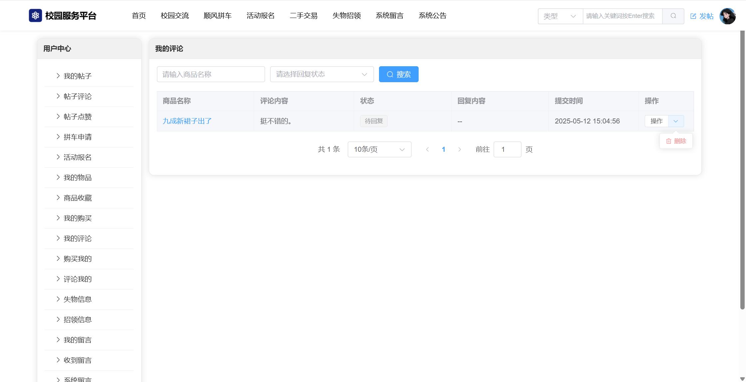Viewport: 746px width, 382px height.
Task: Click the page number jump input box
Action: [507, 149]
